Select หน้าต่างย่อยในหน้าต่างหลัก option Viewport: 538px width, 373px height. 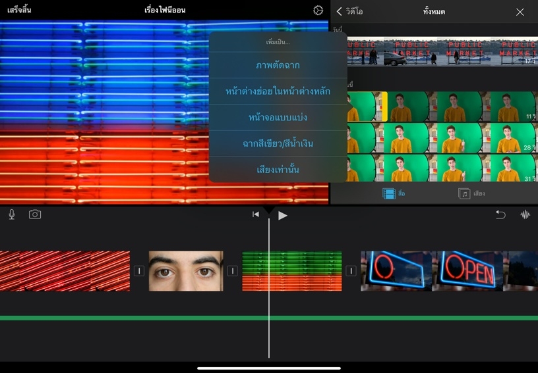coord(278,91)
